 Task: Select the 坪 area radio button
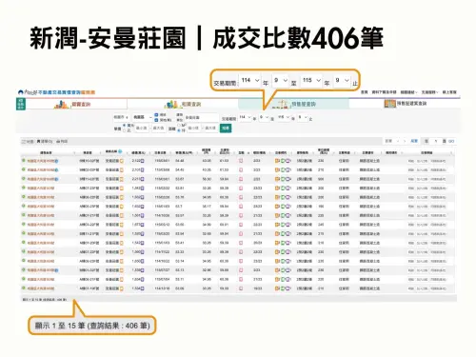tap(179, 130)
